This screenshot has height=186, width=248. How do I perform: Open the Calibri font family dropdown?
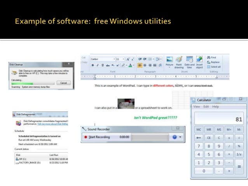pos(114,59)
